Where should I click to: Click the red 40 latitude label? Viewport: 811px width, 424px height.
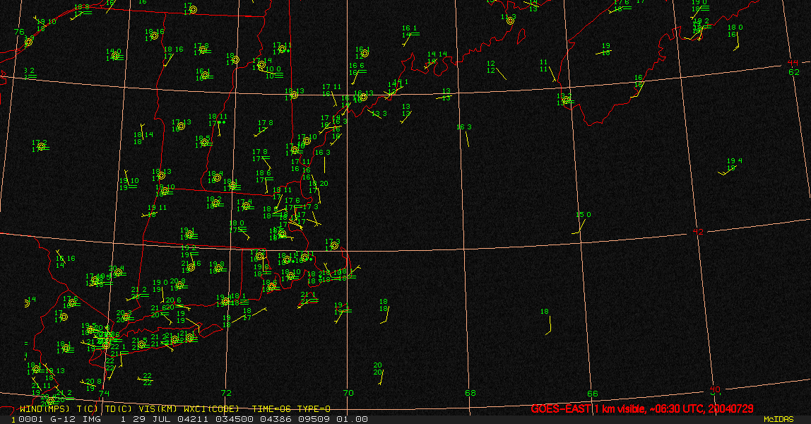715,389
